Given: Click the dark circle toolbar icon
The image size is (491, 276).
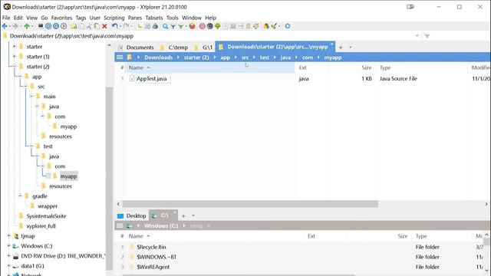Looking at the screenshot, I should (x=209, y=26).
